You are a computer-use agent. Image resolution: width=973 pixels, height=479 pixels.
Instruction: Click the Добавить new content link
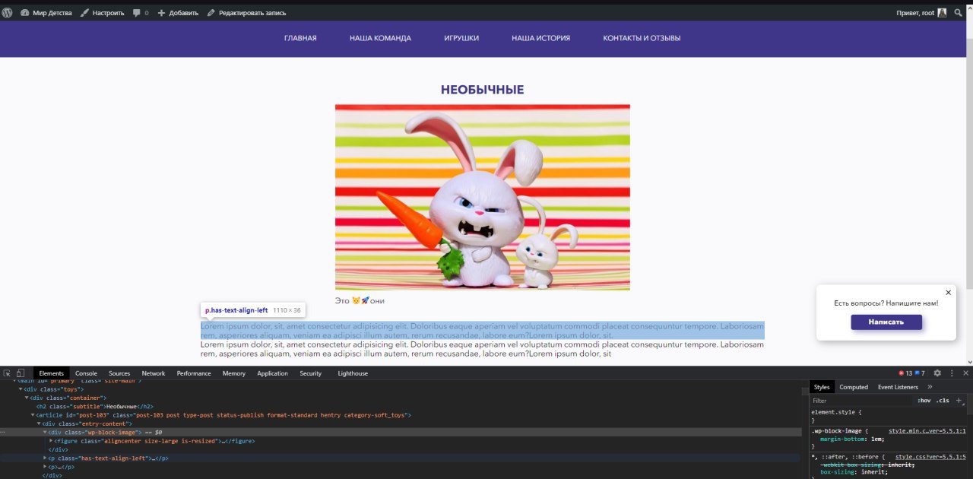click(178, 13)
